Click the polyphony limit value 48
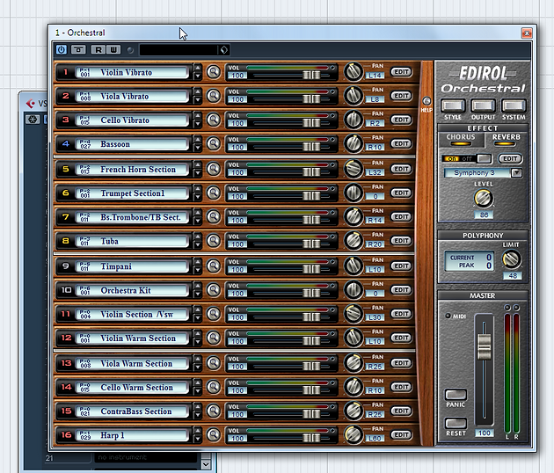 (513, 276)
